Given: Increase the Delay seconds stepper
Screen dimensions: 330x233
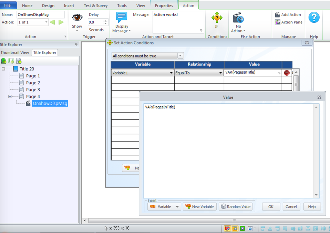Looking at the screenshot, I should pyautogui.click(x=106, y=21).
